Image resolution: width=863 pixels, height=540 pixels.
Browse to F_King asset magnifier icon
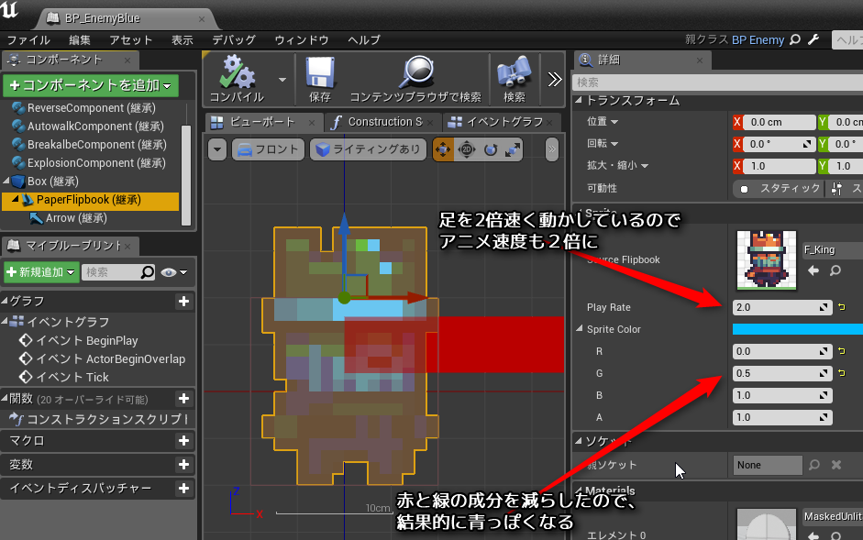pos(835,270)
